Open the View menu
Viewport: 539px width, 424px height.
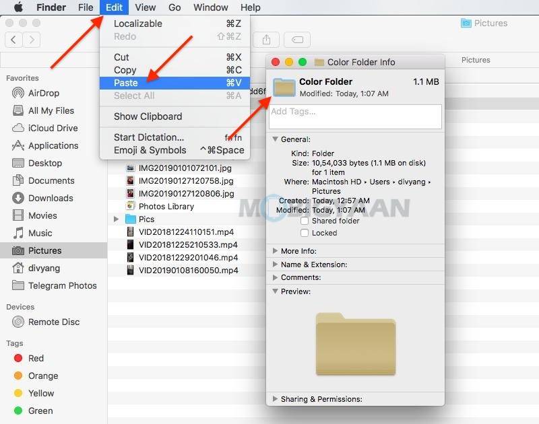(145, 7)
